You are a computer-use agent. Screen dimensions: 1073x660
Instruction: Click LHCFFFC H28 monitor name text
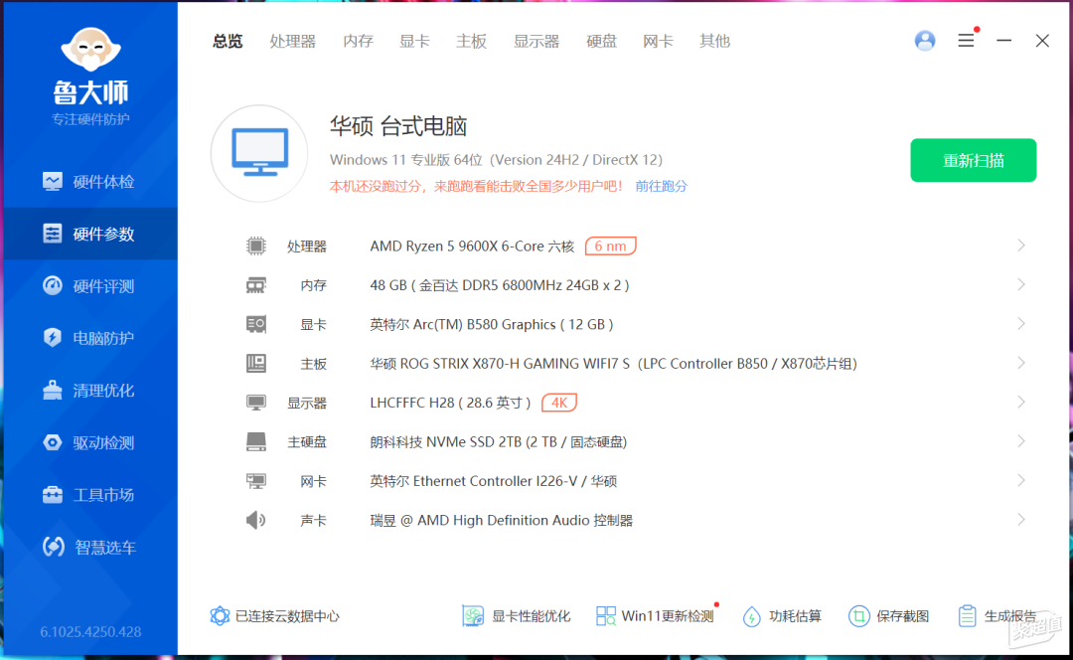pos(450,403)
